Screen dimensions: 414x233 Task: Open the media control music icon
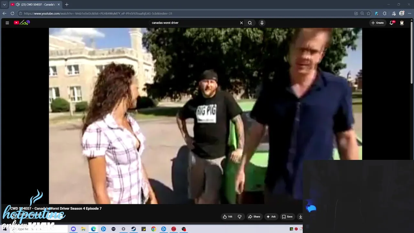(394, 14)
